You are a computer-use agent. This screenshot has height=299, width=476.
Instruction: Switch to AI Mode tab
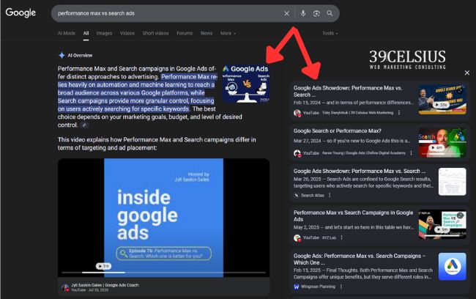pos(67,33)
